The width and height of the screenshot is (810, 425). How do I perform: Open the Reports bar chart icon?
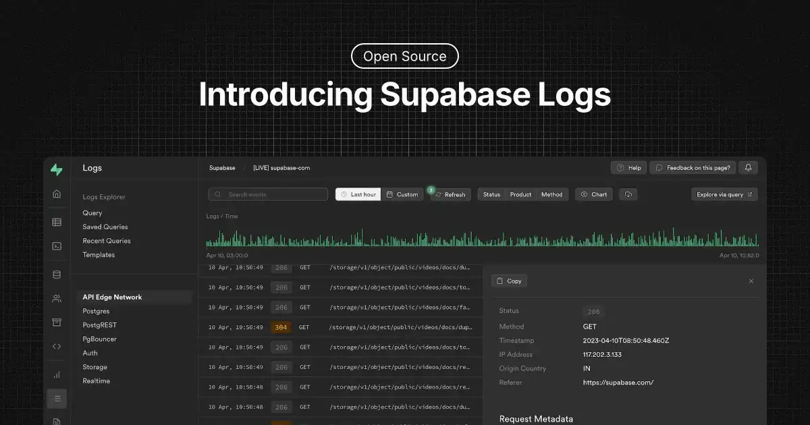[x=57, y=374]
